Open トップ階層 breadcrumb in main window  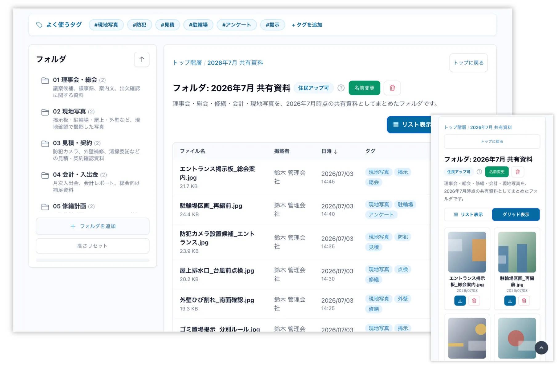pos(187,63)
